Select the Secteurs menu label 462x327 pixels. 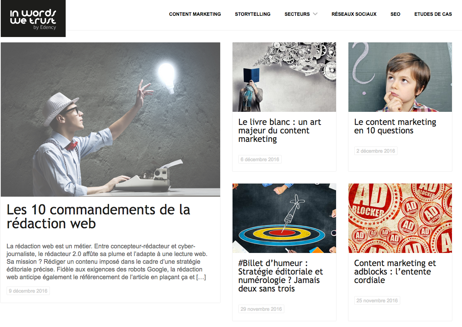click(297, 14)
